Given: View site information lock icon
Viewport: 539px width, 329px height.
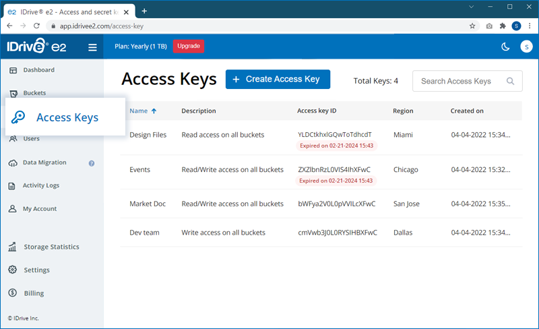Looking at the screenshot, I should tap(53, 26).
